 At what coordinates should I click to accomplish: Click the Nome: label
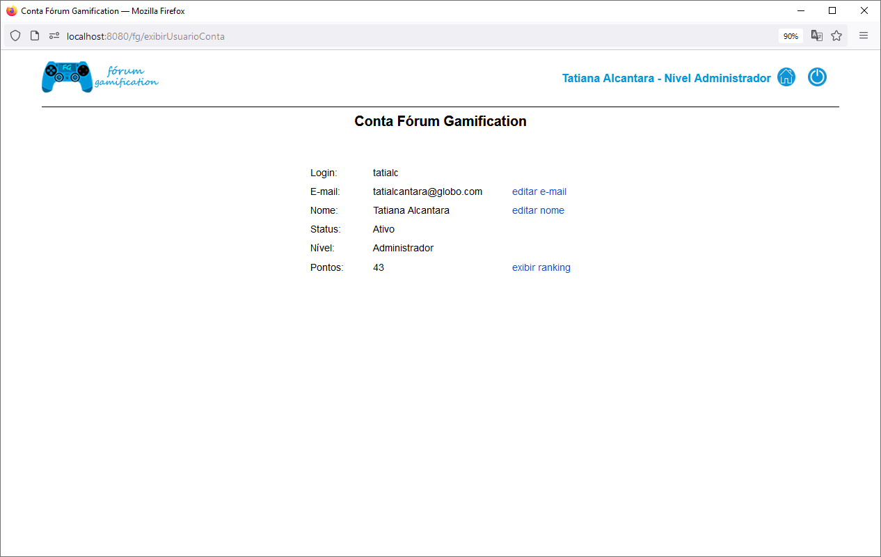[324, 210]
